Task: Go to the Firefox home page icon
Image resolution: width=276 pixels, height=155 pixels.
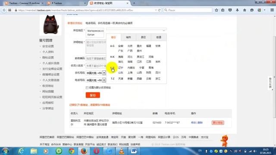Action: point(245,10)
